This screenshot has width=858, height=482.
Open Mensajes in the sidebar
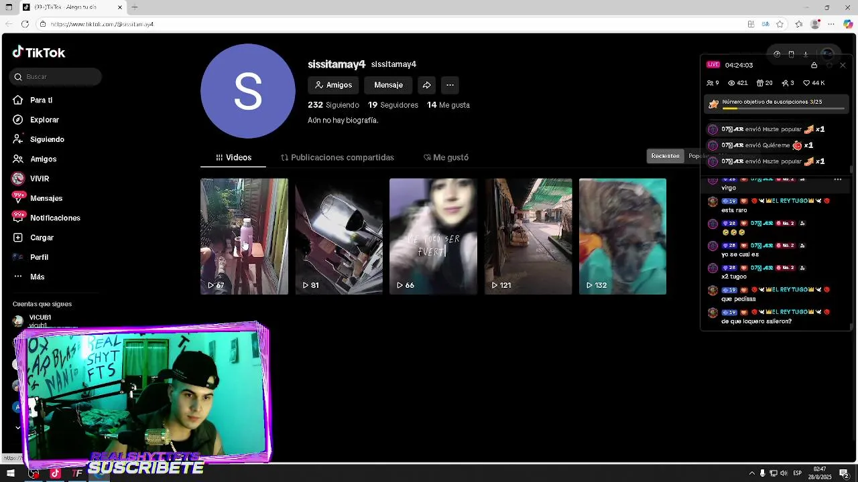coord(46,198)
